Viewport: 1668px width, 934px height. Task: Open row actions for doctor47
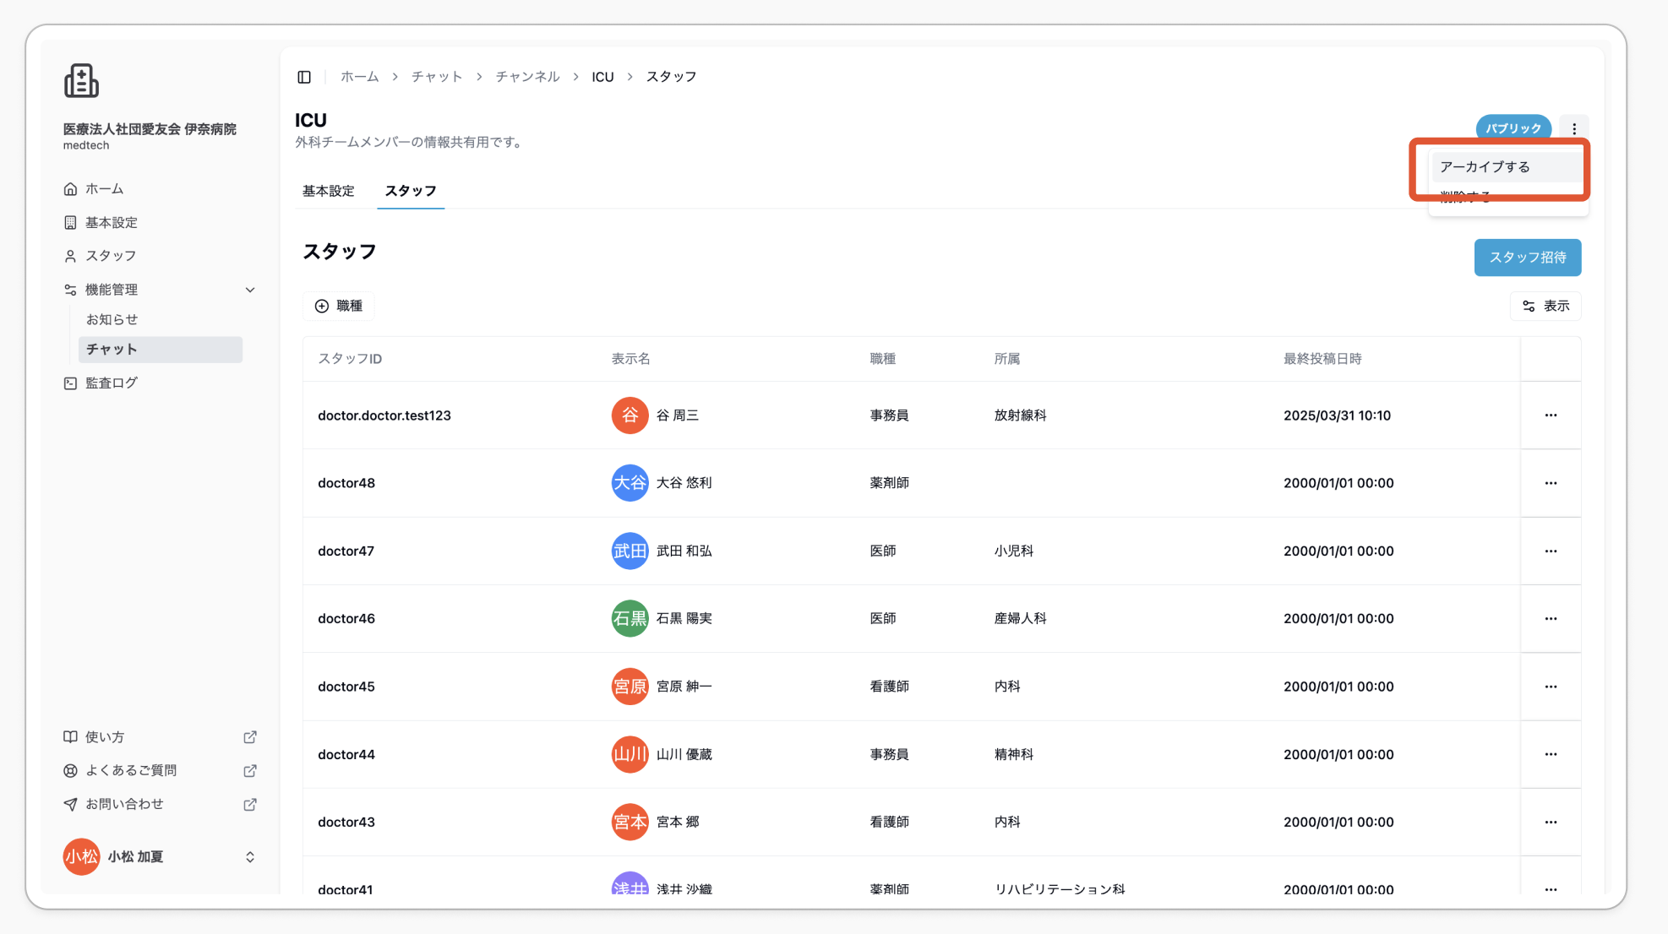click(x=1551, y=551)
